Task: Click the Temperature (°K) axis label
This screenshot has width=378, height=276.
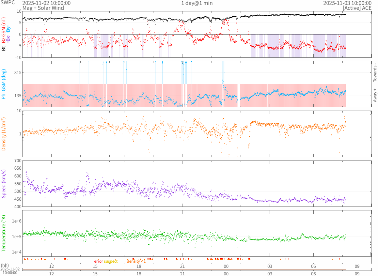Action: point(4,233)
